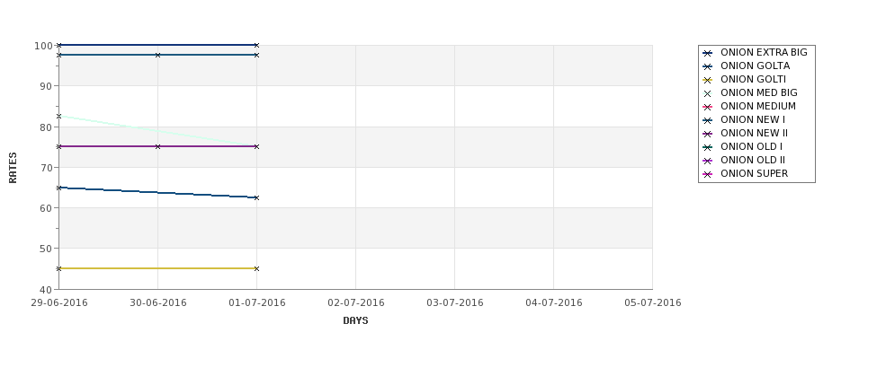The width and height of the screenshot is (877, 385).
Task: Click the ONION MED BIG legend marker
Action: (x=707, y=93)
